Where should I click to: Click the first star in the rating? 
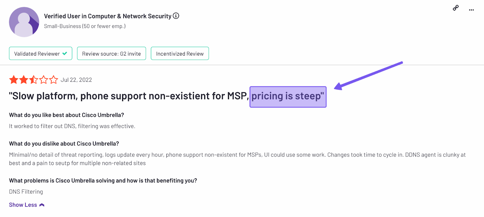pos(14,80)
